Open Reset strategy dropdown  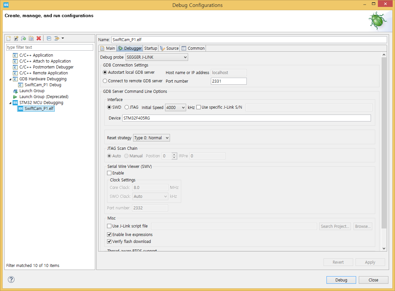tap(152, 138)
